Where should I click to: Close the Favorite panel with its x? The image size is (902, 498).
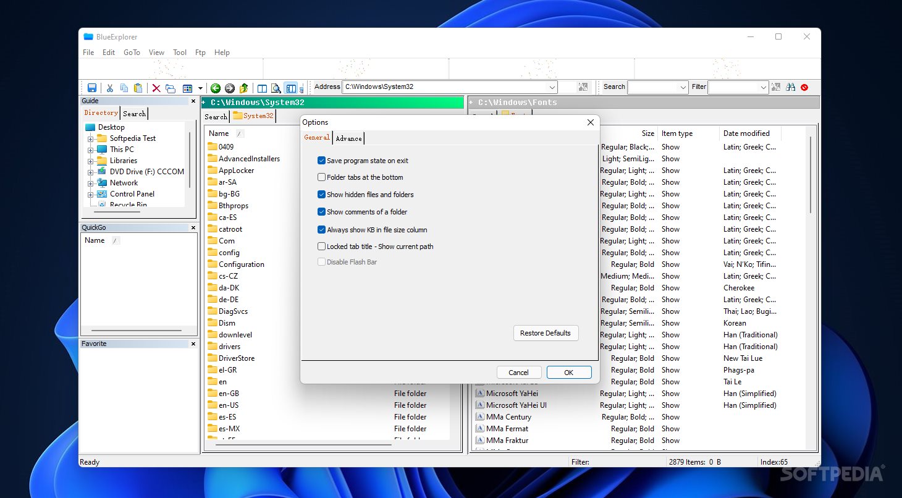(x=193, y=344)
